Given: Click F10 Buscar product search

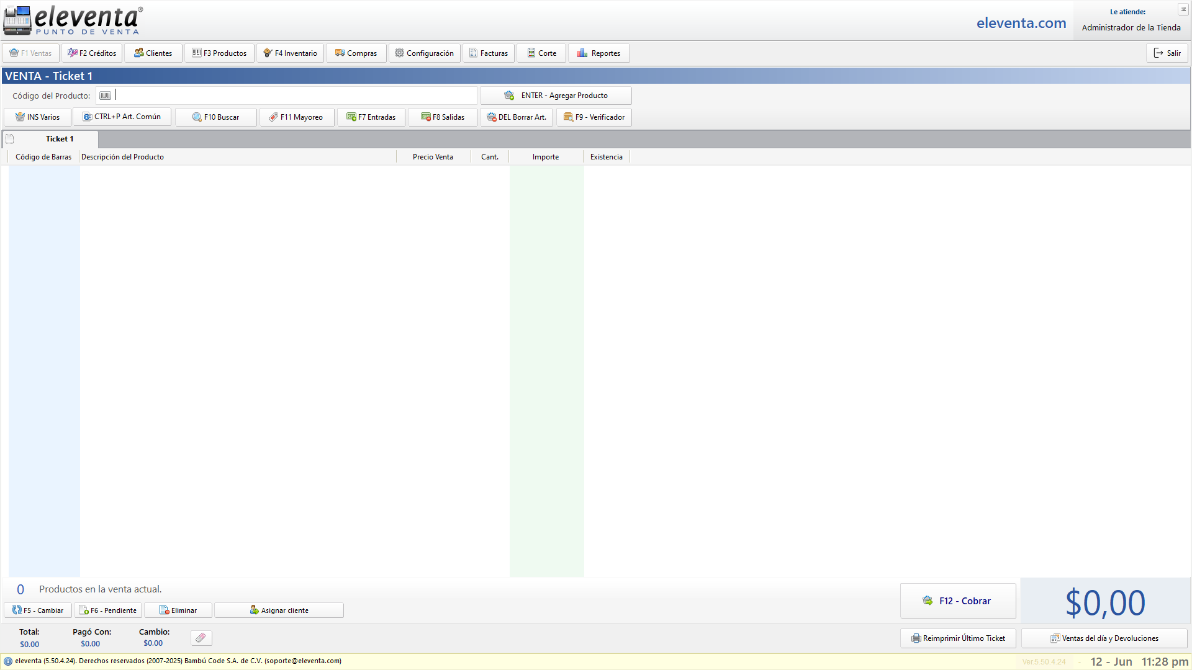Looking at the screenshot, I should point(215,117).
